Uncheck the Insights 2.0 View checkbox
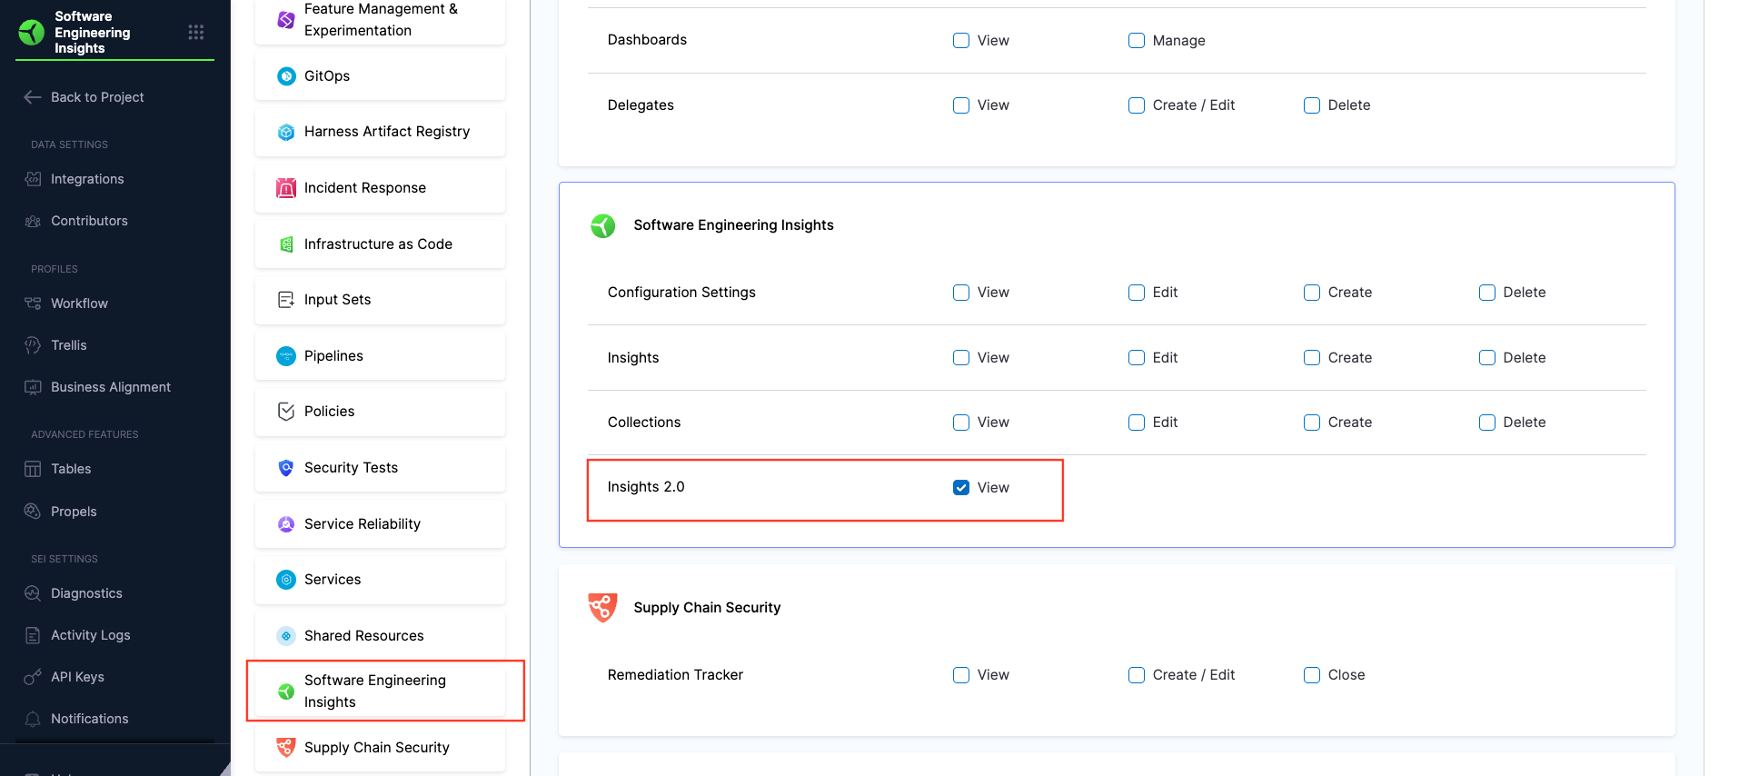The height and width of the screenshot is (776, 1739). coord(960,488)
